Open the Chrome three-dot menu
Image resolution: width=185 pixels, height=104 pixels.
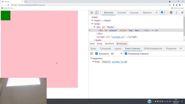click(183, 5)
